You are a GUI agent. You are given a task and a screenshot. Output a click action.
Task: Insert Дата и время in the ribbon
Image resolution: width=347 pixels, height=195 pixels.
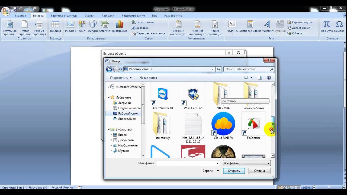(299, 28)
